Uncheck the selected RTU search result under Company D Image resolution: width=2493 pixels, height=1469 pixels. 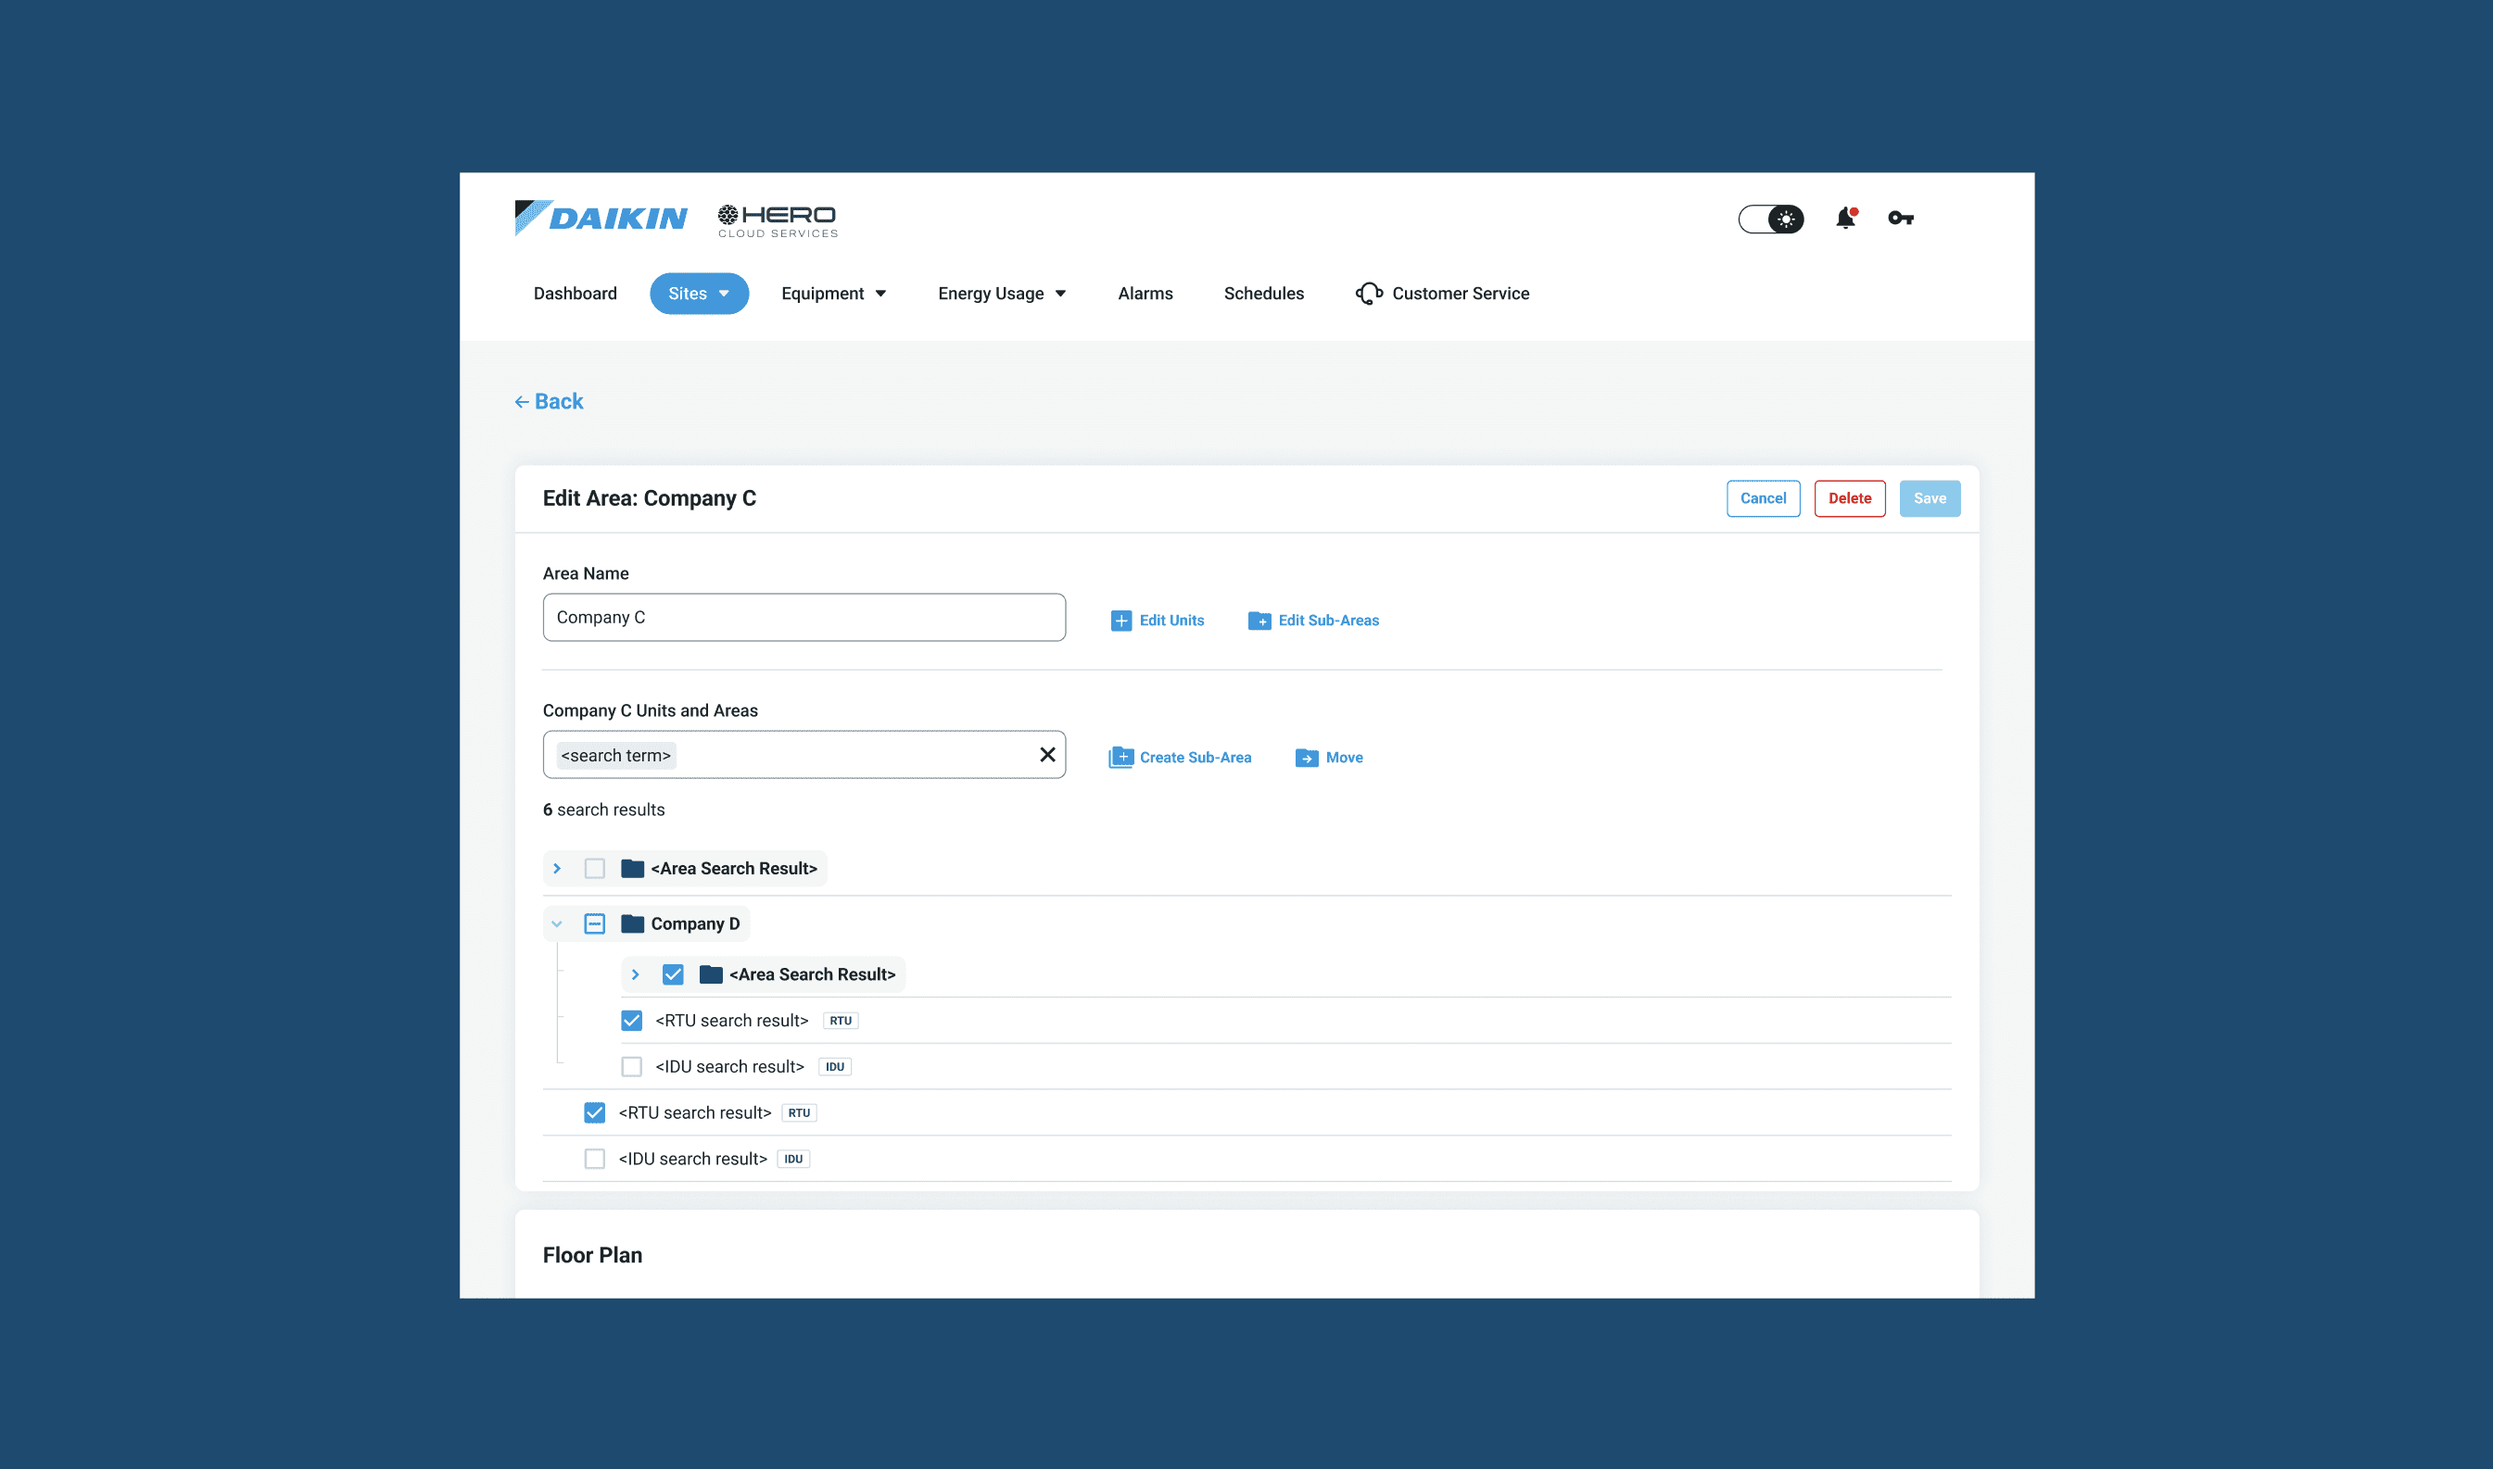pyautogui.click(x=631, y=1020)
